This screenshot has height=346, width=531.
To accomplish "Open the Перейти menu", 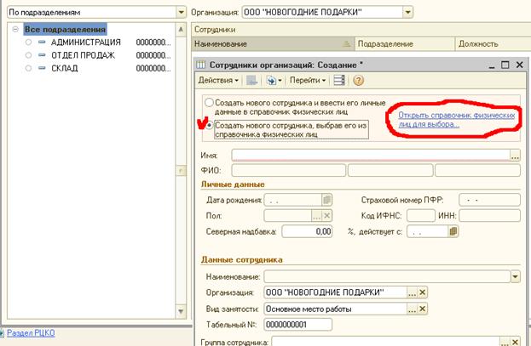I will pos(308,81).
